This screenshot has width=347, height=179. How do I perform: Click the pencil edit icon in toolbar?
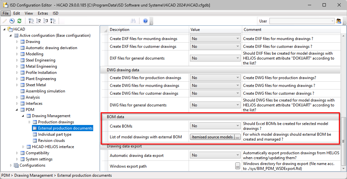(x=5, y=21)
